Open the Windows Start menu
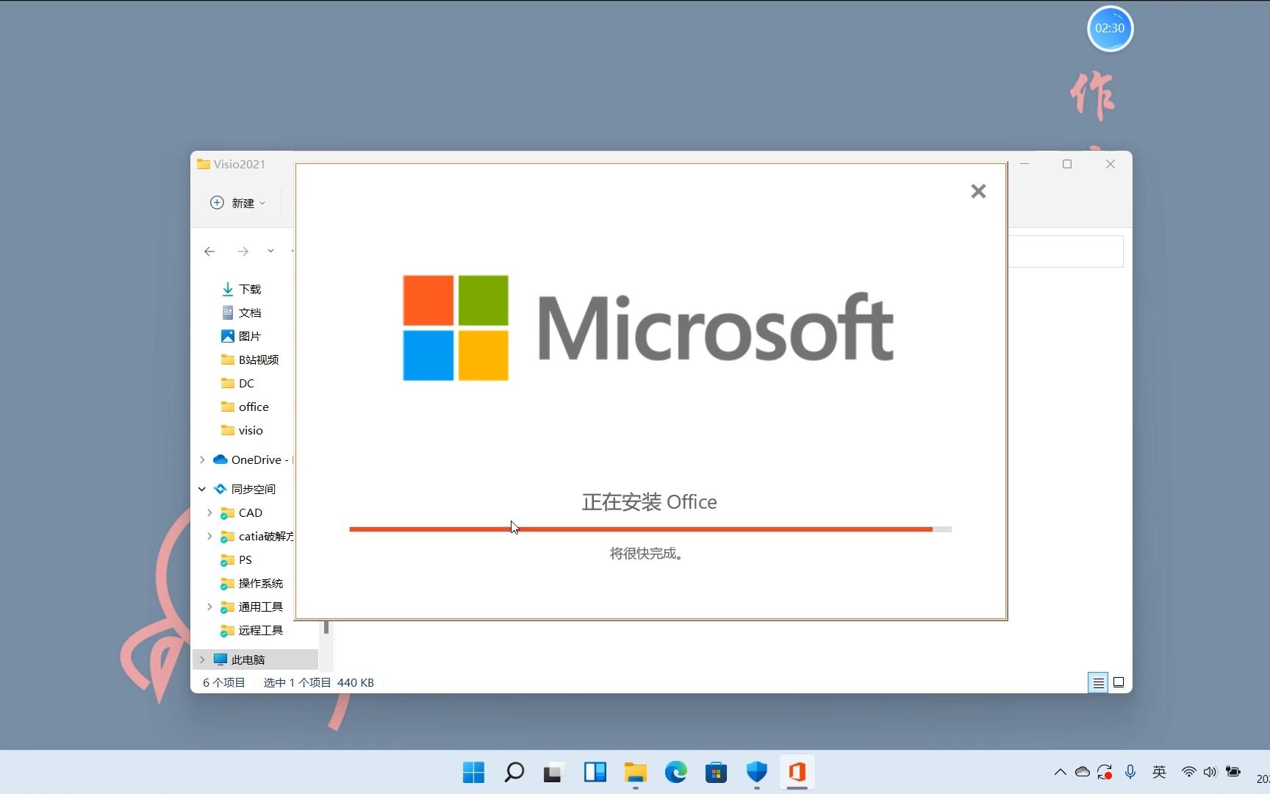Image resolution: width=1270 pixels, height=794 pixels. point(473,772)
